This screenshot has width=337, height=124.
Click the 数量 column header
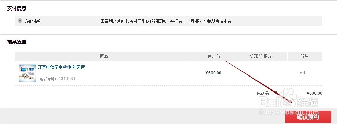(305, 56)
